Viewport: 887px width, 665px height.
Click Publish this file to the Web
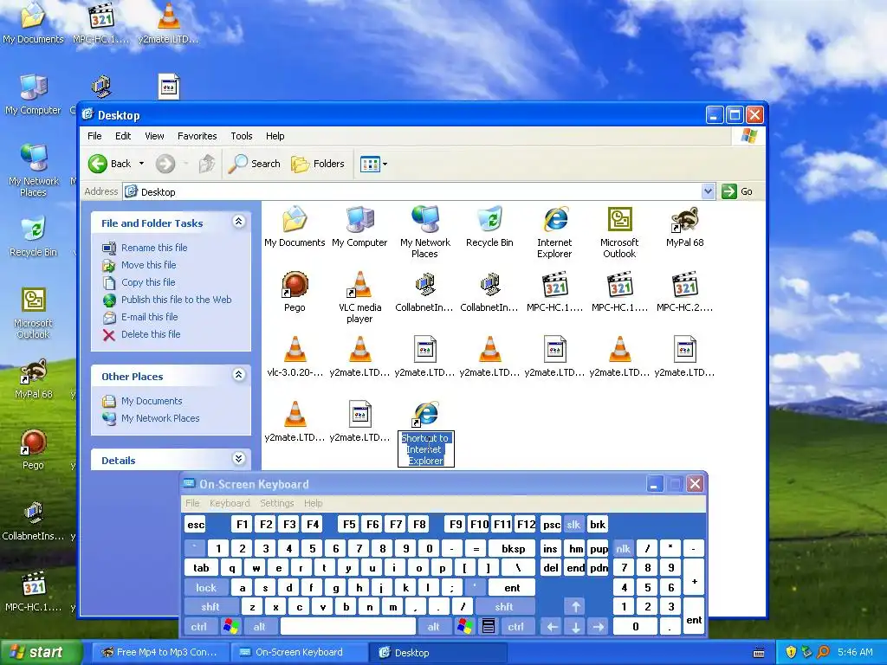[176, 300]
